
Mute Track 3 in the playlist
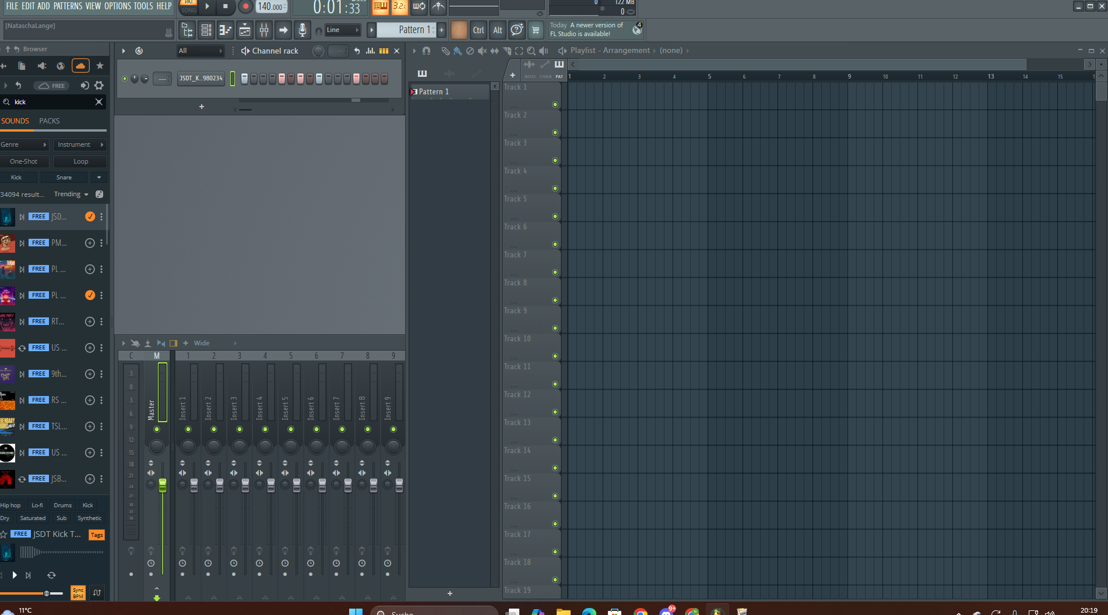555,161
